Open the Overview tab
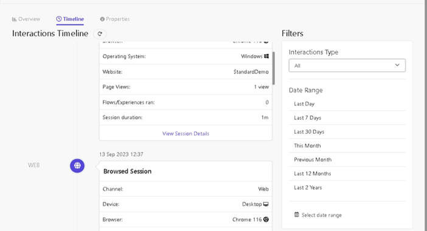The image size is (427, 231). pos(26,19)
